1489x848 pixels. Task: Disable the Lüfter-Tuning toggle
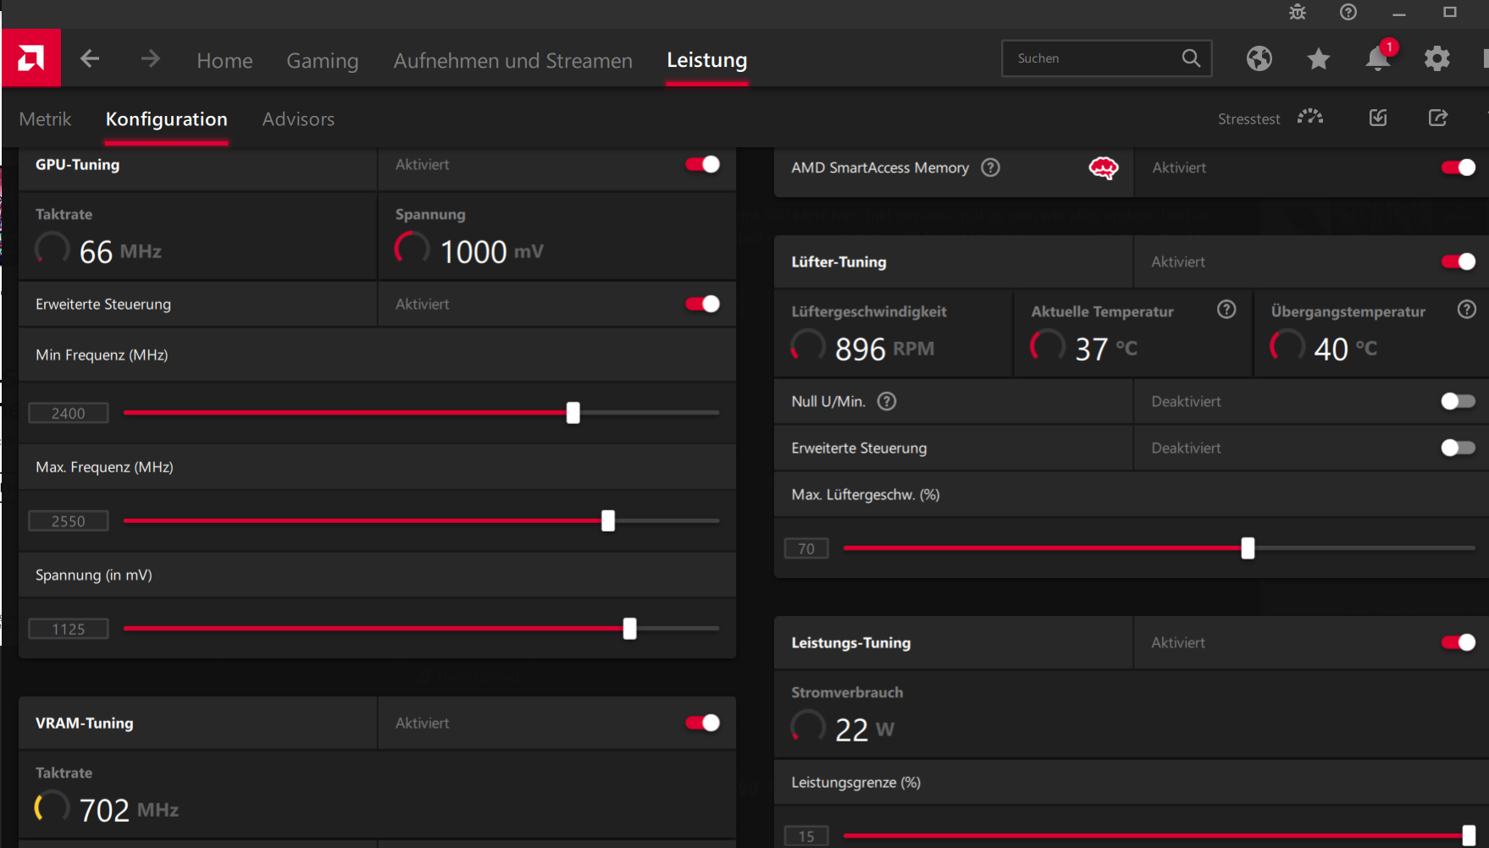pyautogui.click(x=1459, y=262)
